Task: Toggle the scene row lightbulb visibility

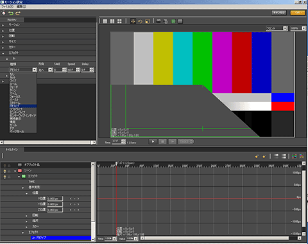Action: pyautogui.click(x=4, y=171)
